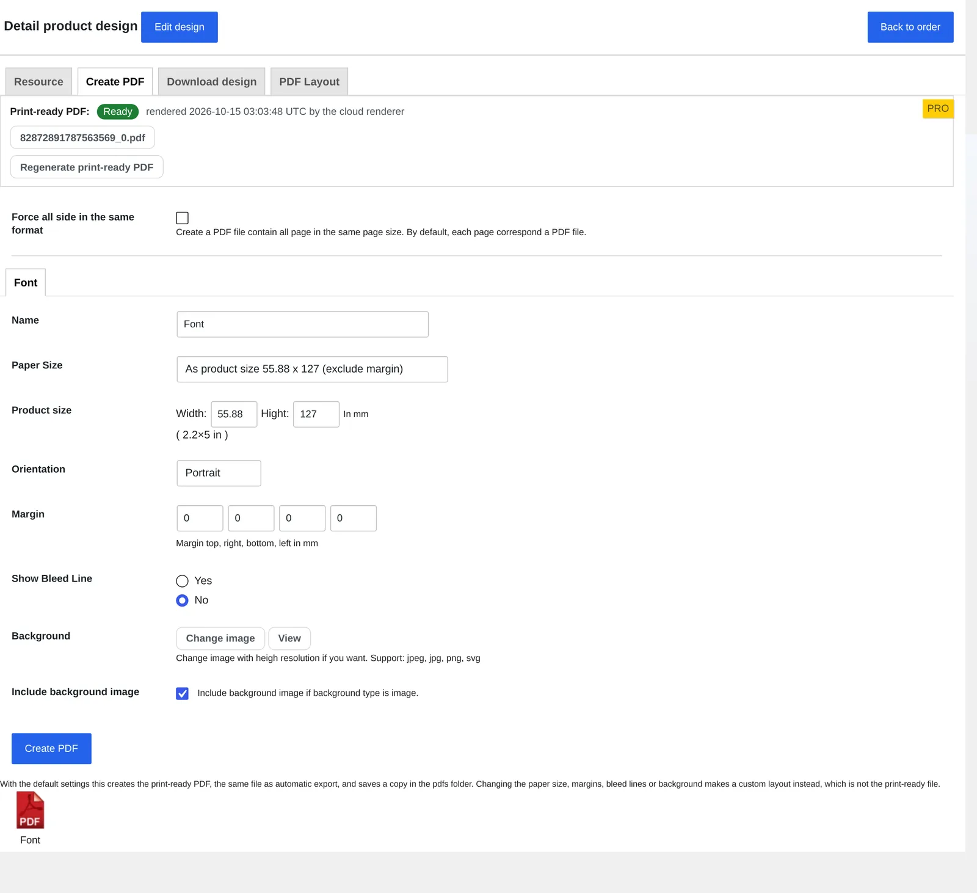The image size is (977, 893).
Task: Click the blue Create PDF button
Action: point(51,748)
